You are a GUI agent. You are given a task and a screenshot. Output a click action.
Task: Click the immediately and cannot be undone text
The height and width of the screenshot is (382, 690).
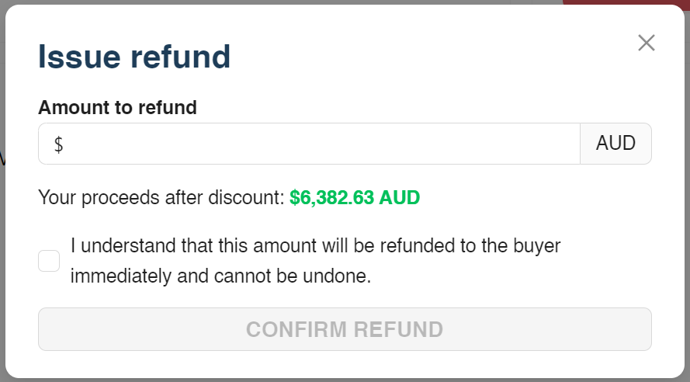(221, 276)
